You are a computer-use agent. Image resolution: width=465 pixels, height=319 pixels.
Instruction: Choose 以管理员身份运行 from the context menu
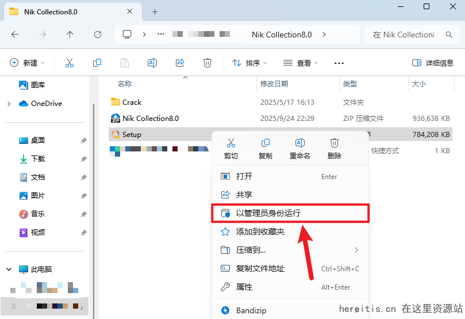(x=290, y=213)
